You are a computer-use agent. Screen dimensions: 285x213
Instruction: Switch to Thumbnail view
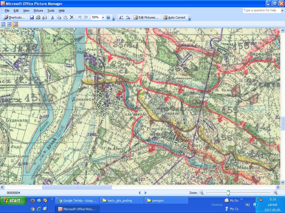[3, 24]
